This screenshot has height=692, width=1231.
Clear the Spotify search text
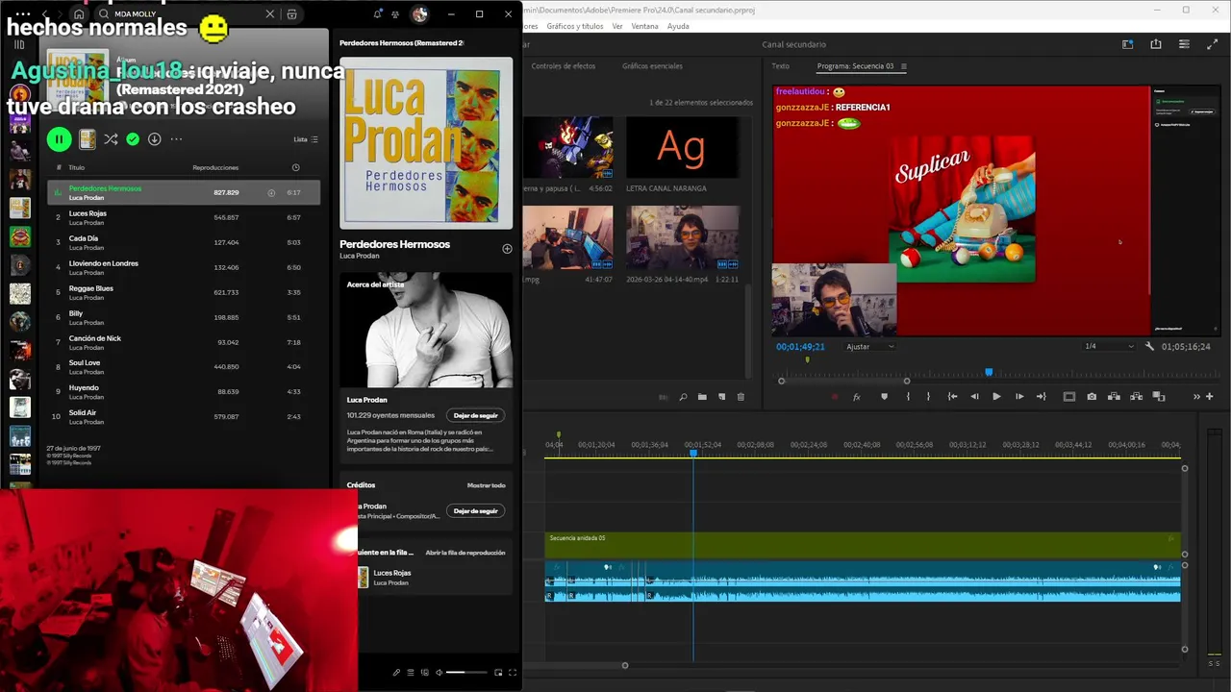269,14
